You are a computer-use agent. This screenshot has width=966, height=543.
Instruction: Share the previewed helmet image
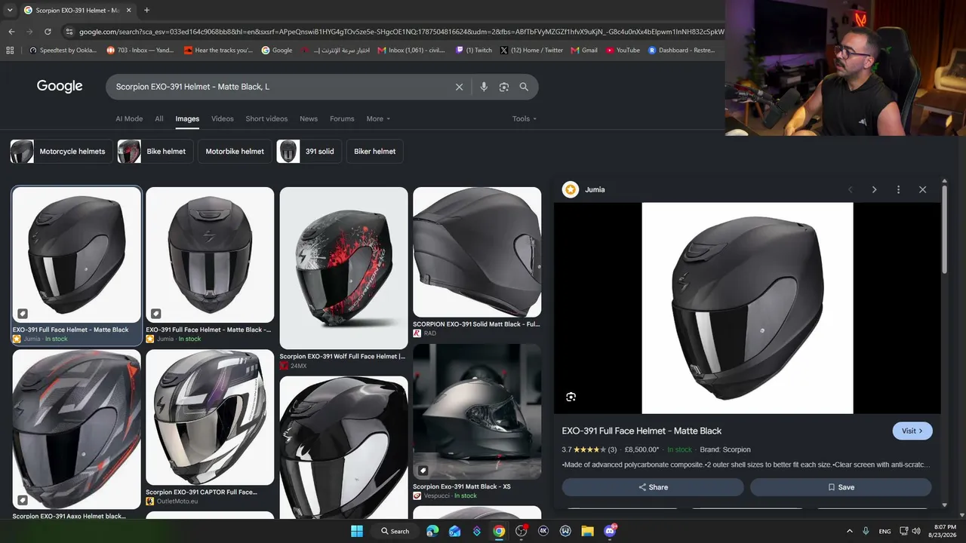pyautogui.click(x=653, y=487)
